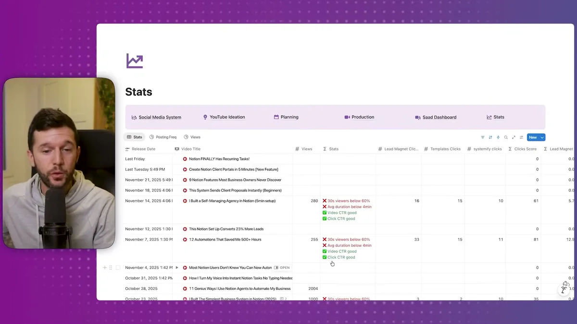Expand the database using the diagonal arrows icon

click(514, 137)
